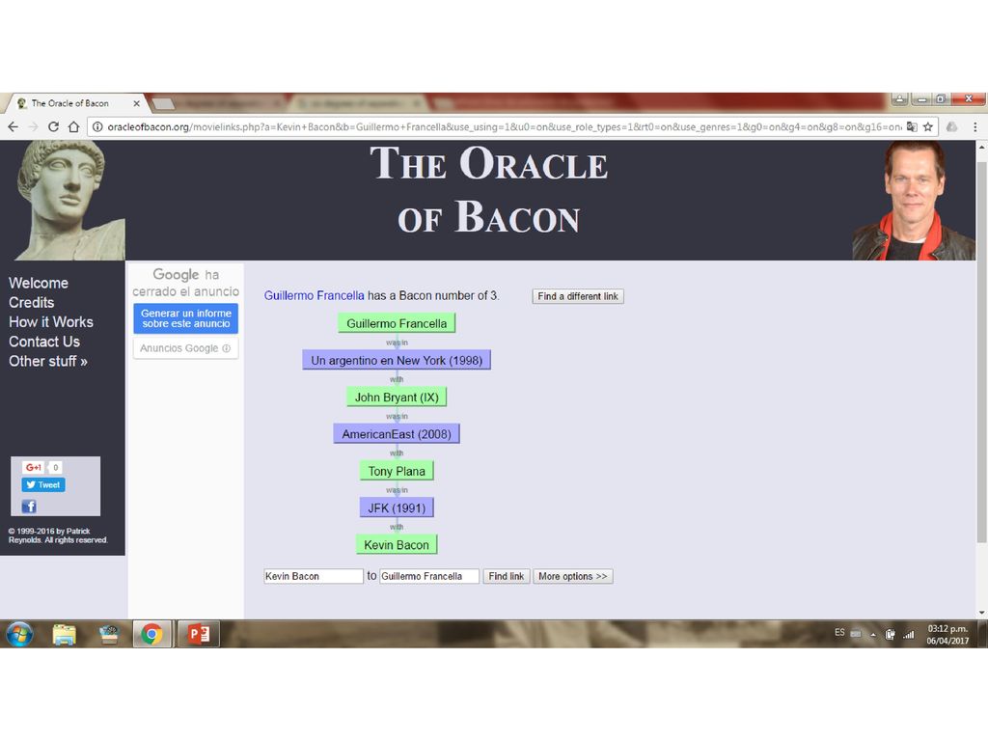Screen dimensions: 988x741
Task: Click the Tweet button
Action: [43, 484]
